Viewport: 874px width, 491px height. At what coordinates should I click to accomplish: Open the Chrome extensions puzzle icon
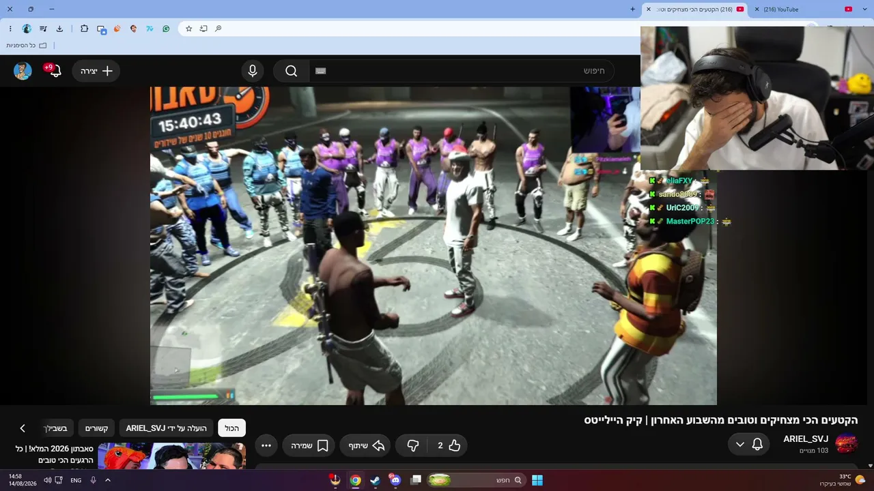point(84,29)
